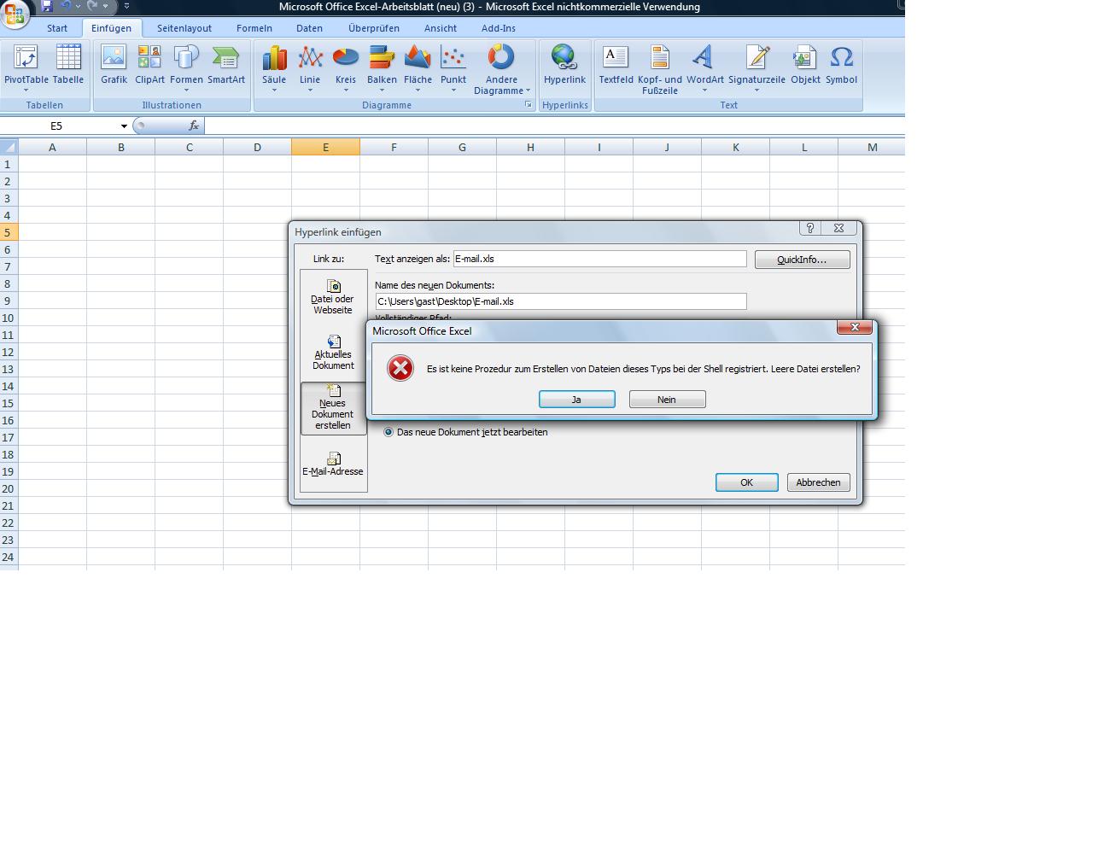Screen dimensions: 1110x847
Task: Open the Add-Ins tab
Action: (x=499, y=28)
